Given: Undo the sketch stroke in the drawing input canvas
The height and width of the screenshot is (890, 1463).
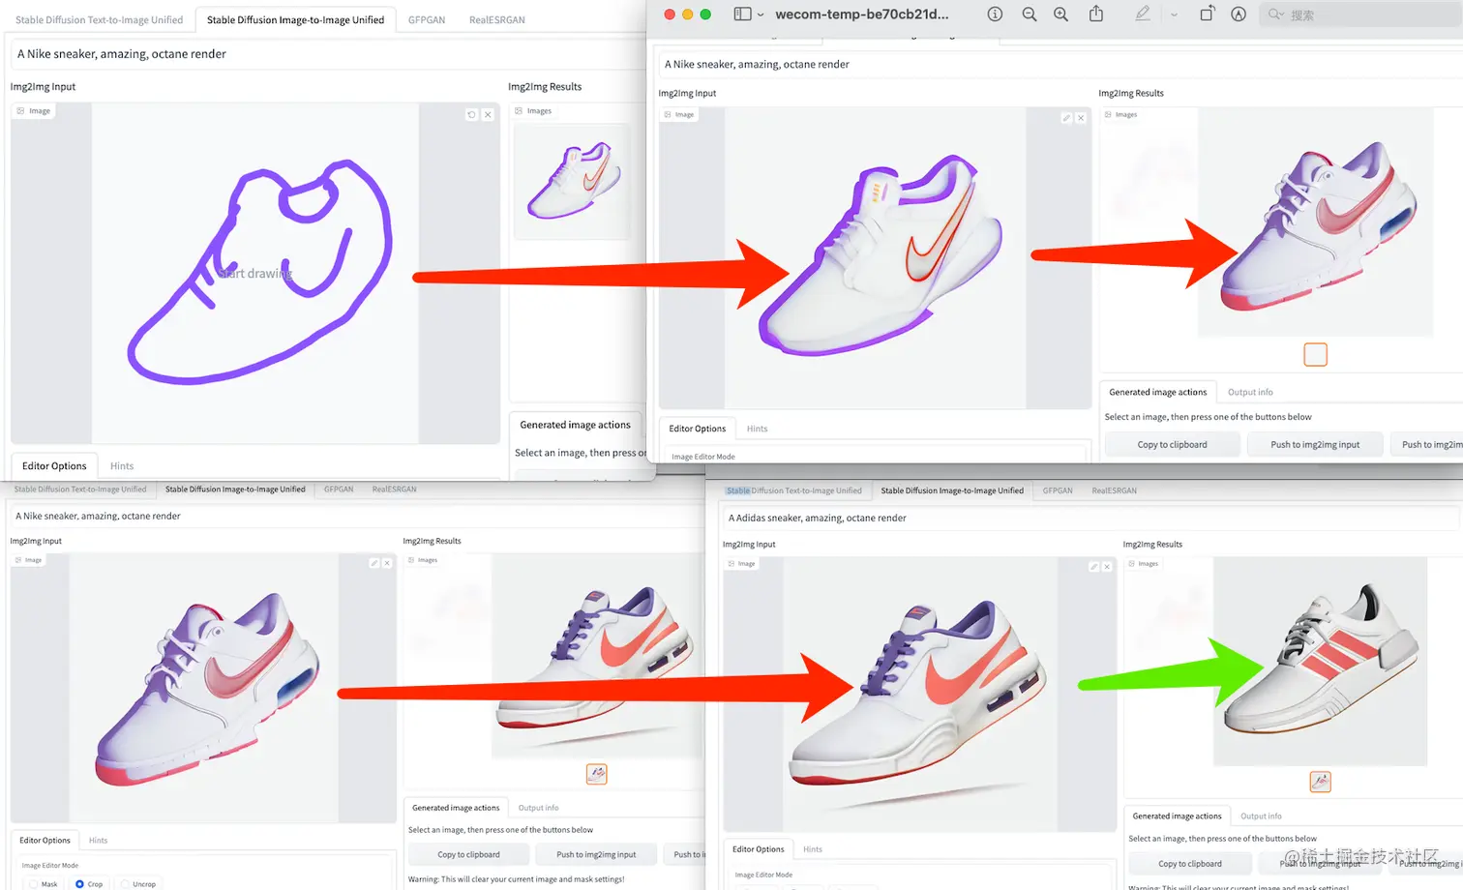Looking at the screenshot, I should (471, 114).
